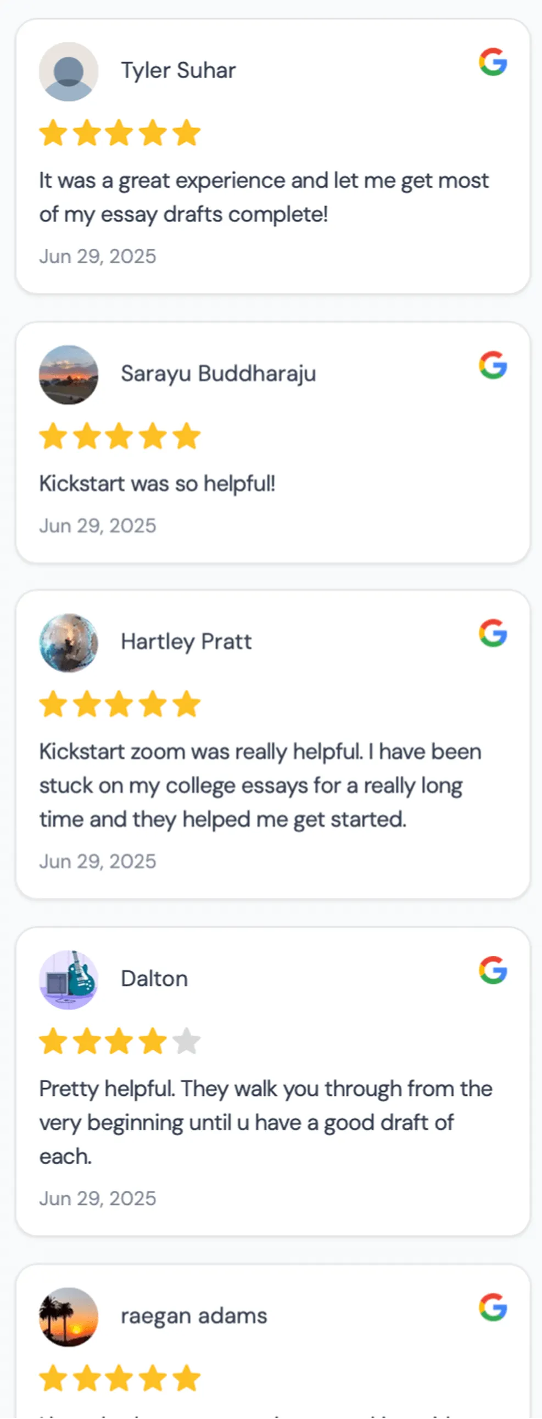Open raegan adams' palm tree avatar

[x=69, y=1317]
